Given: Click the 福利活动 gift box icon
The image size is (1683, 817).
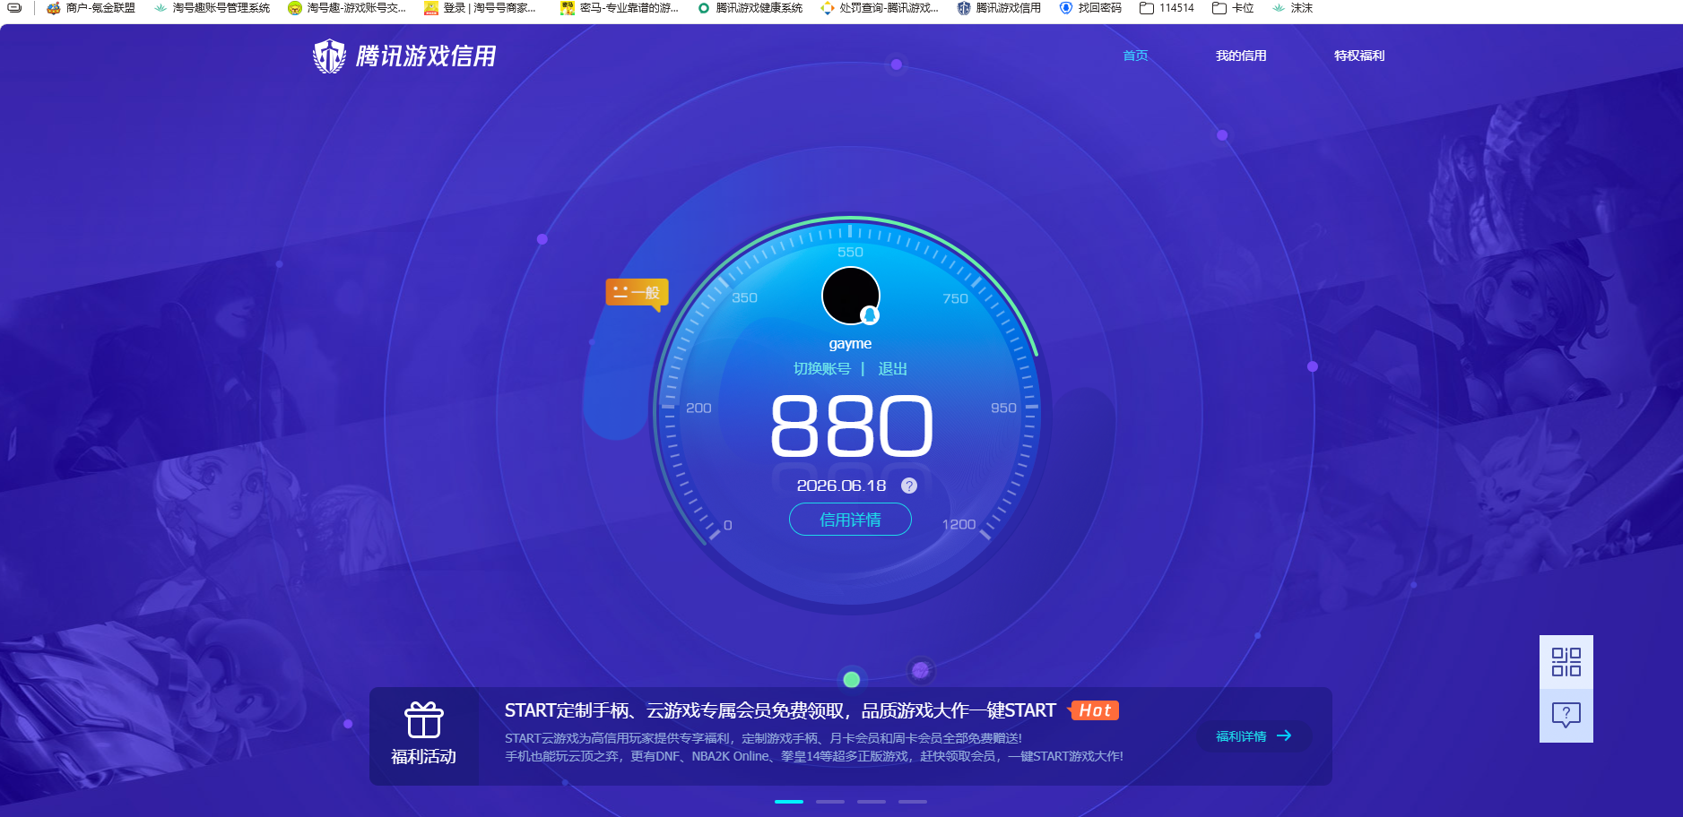Looking at the screenshot, I should coord(424,719).
